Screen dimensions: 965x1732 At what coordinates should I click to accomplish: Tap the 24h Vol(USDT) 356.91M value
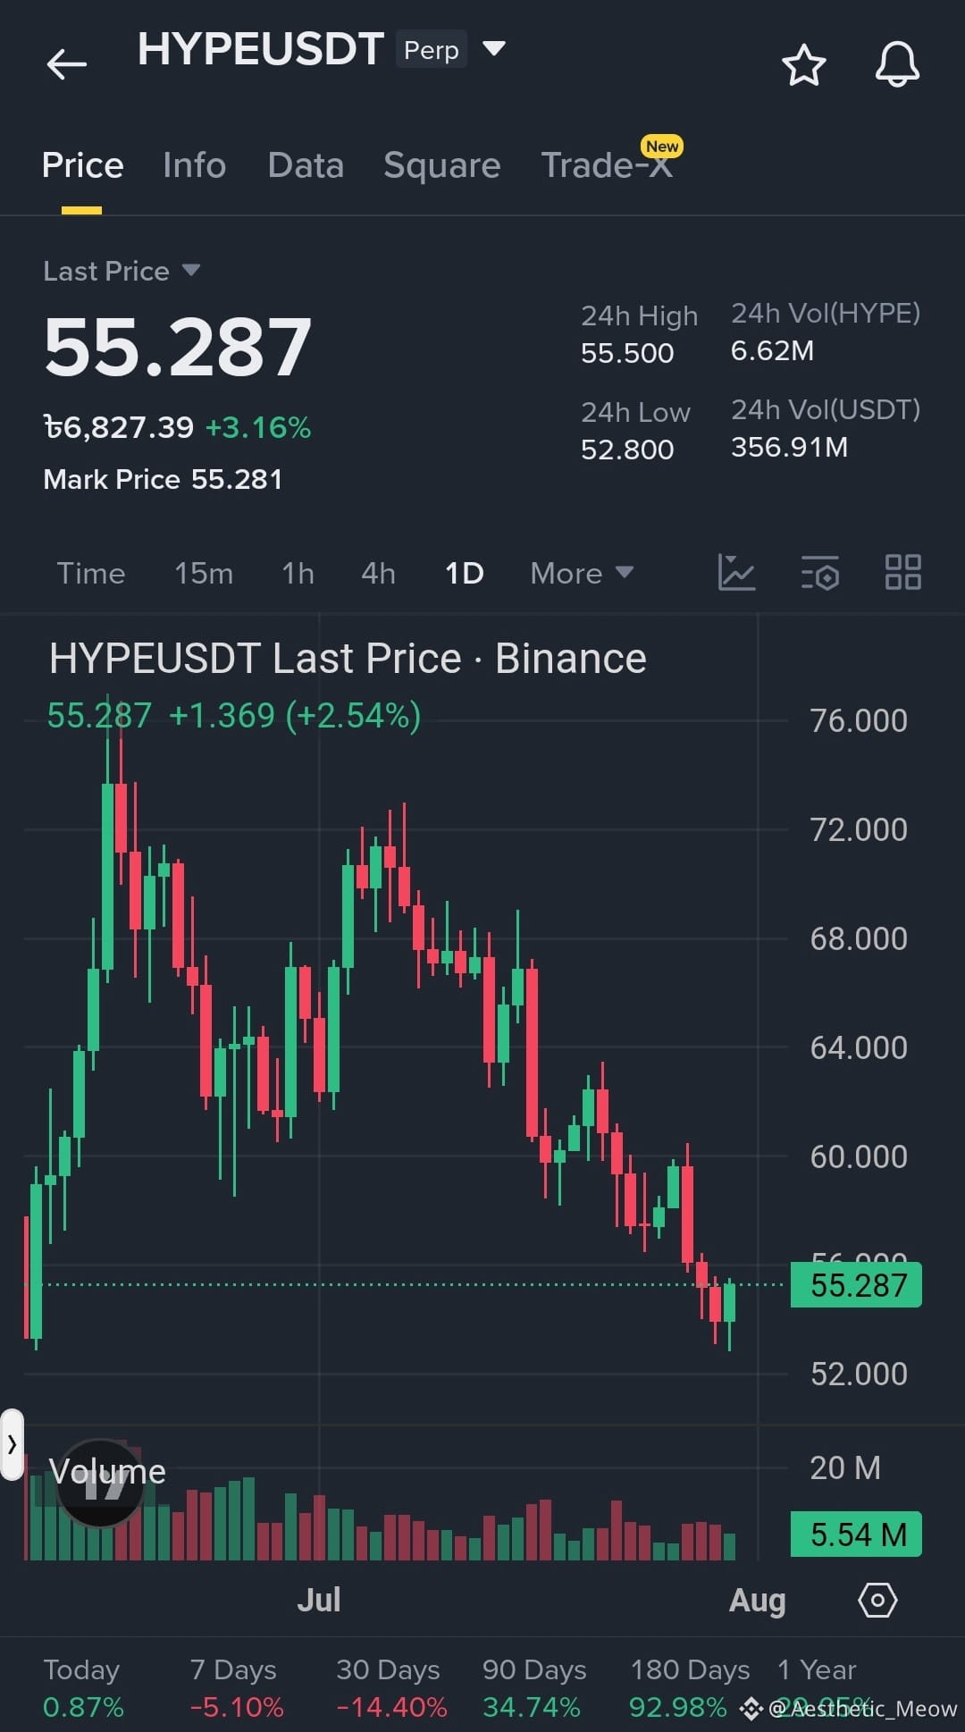pos(790,447)
